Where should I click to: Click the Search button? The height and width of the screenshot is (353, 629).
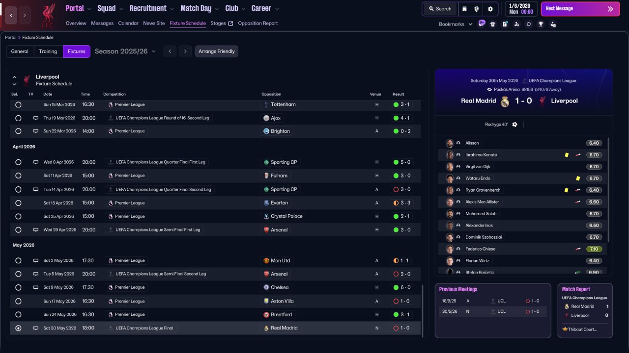point(440,9)
